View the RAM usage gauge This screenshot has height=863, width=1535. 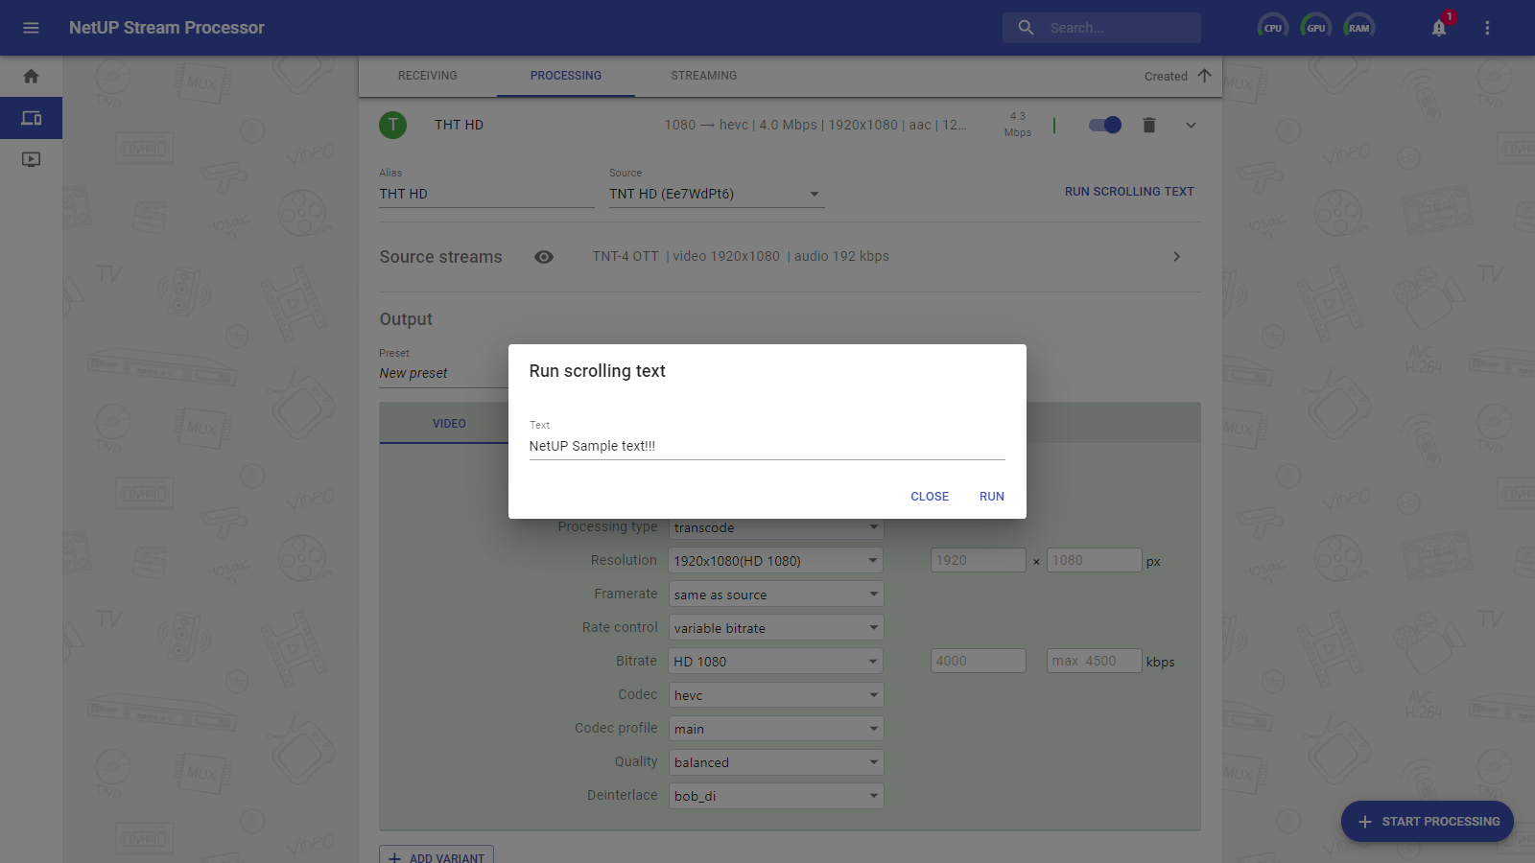1358,28
